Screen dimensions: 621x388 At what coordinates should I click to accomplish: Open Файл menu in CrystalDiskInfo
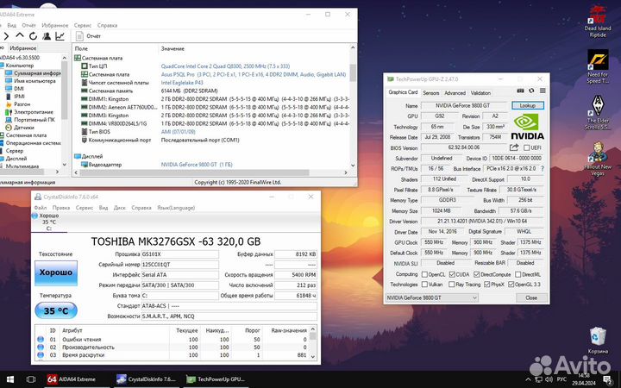[x=41, y=208]
